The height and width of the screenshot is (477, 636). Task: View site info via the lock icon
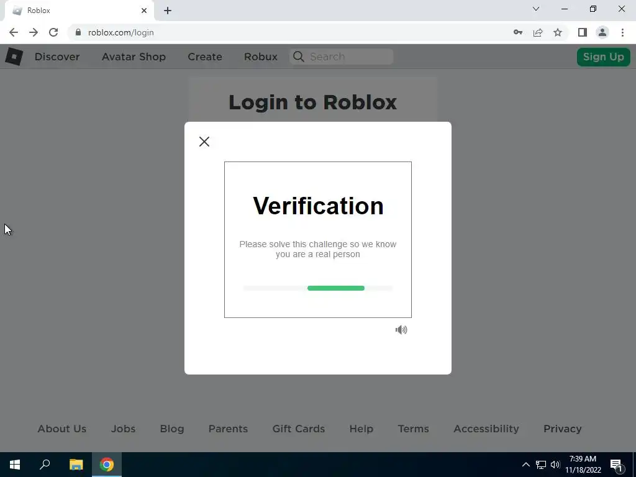pos(78,32)
